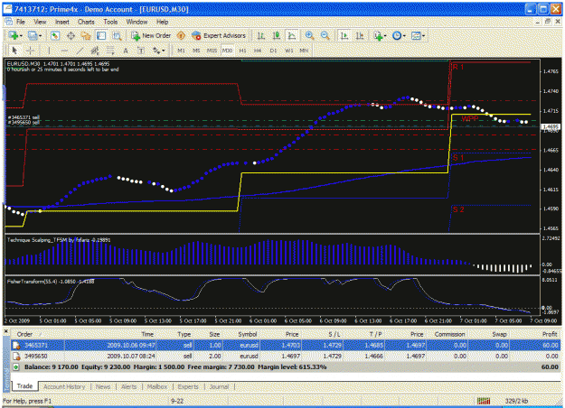Zoom in on the chart
Screen dimensions: 565x408
pos(309,35)
